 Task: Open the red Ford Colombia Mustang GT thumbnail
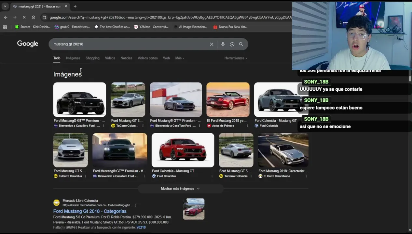tap(183, 150)
